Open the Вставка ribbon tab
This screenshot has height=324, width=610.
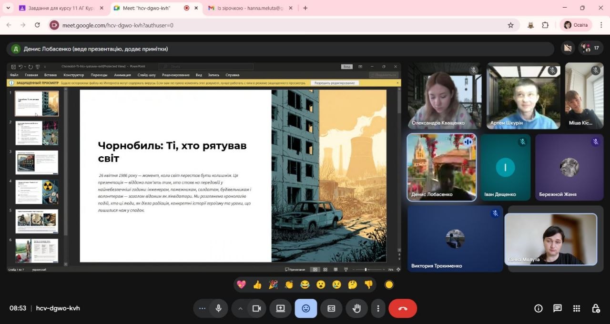[x=51, y=75]
